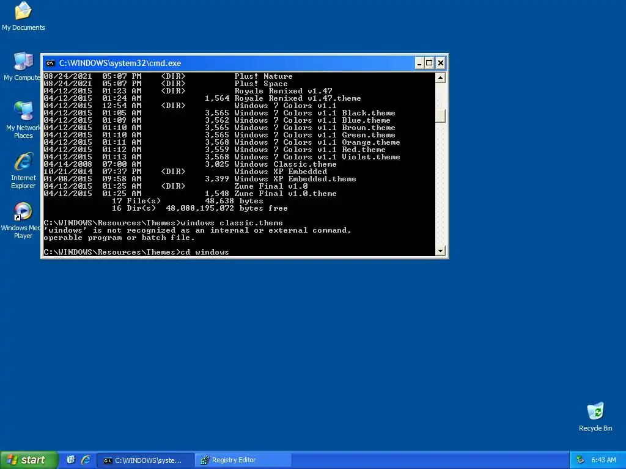The image size is (626, 469).
Task: Click 'Windows 7 Colors v1.1 Black.theme' line
Action: (219, 113)
